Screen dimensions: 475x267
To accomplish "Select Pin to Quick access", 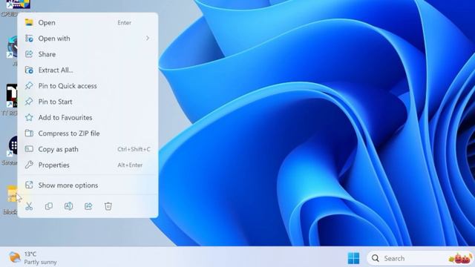I will pyautogui.click(x=88, y=86).
